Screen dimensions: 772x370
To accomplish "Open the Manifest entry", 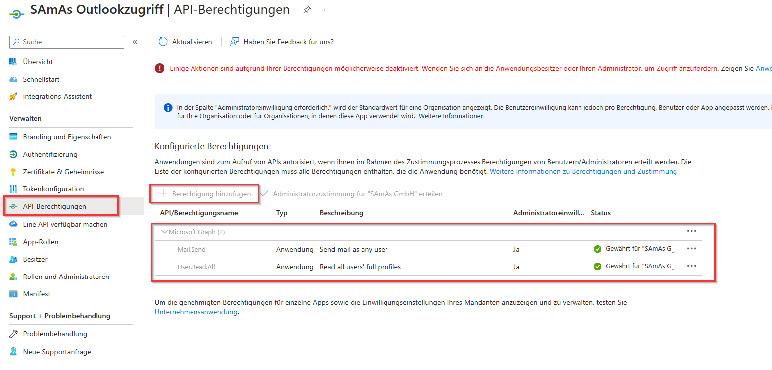I will click(x=37, y=294).
